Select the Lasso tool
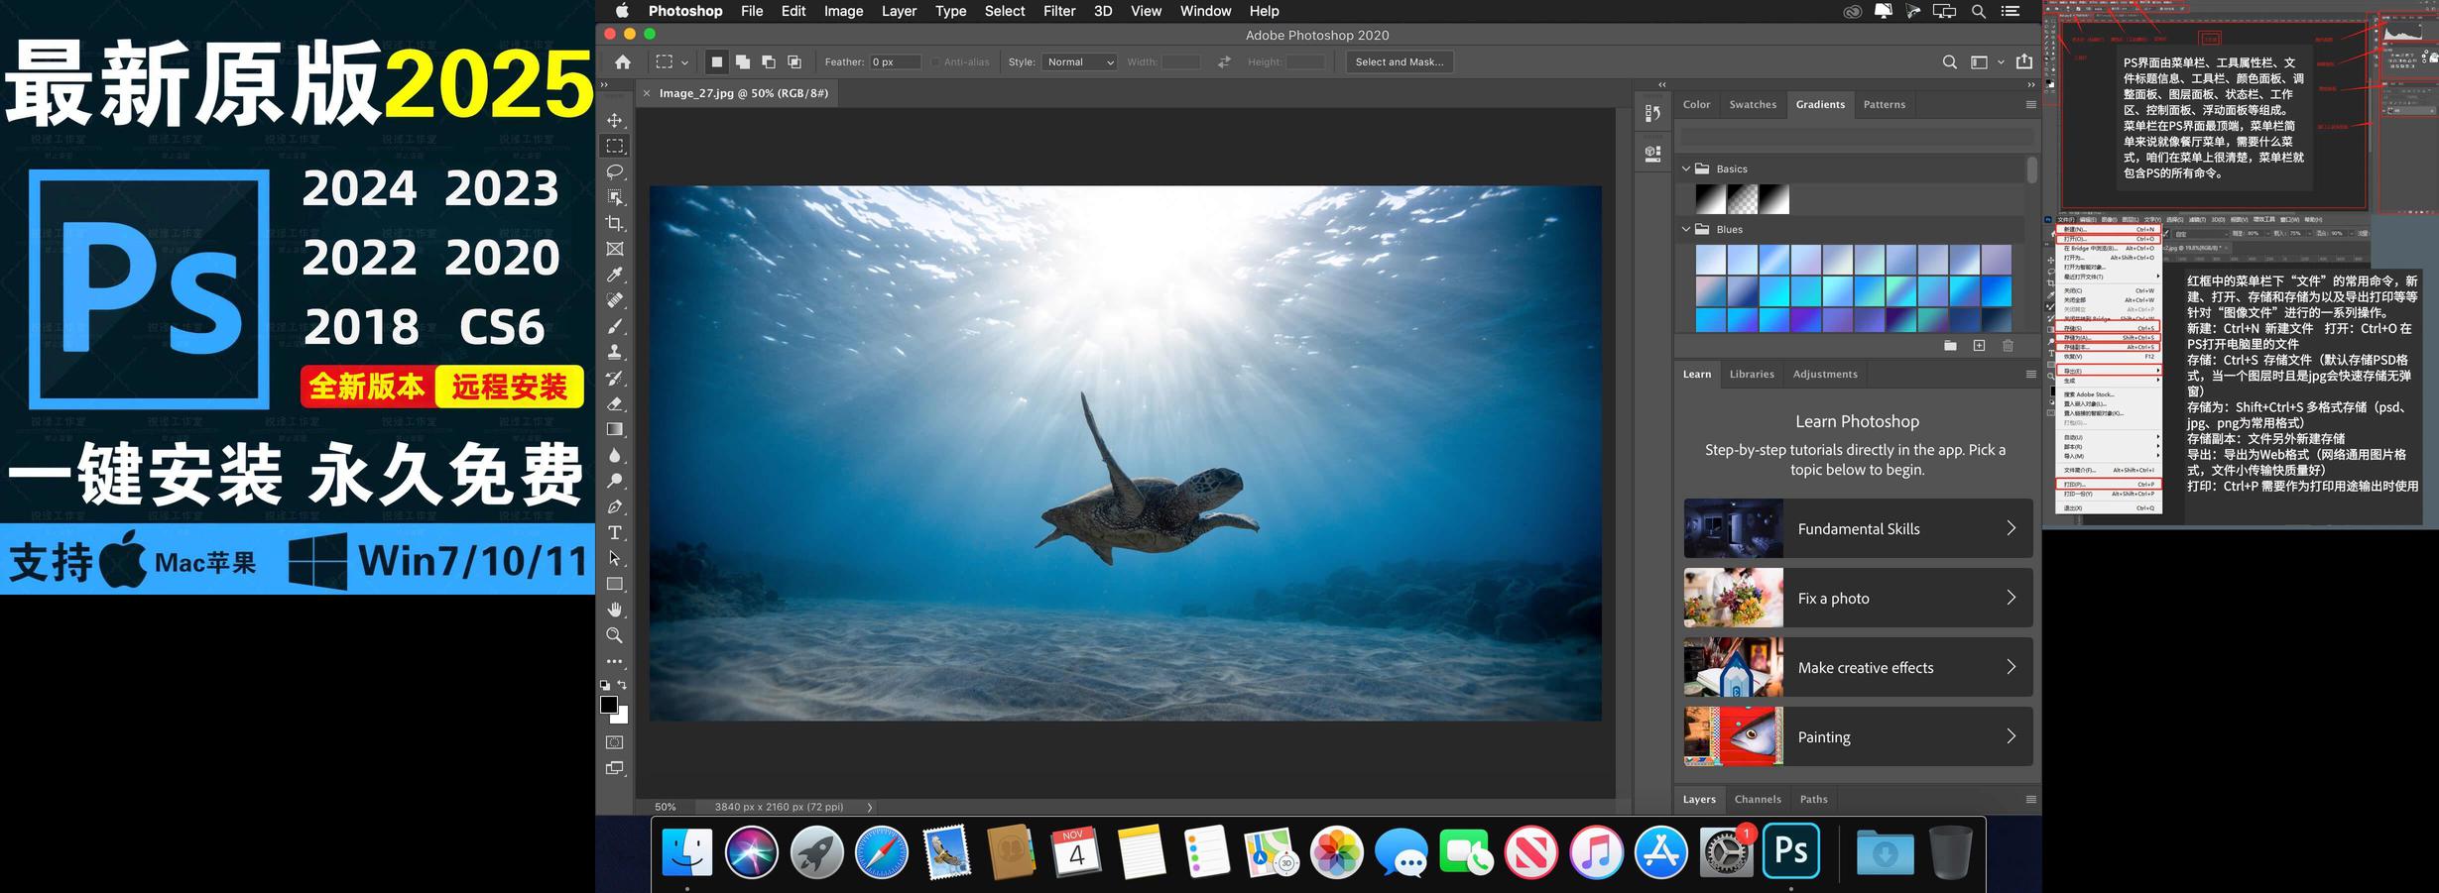 pyautogui.click(x=615, y=171)
